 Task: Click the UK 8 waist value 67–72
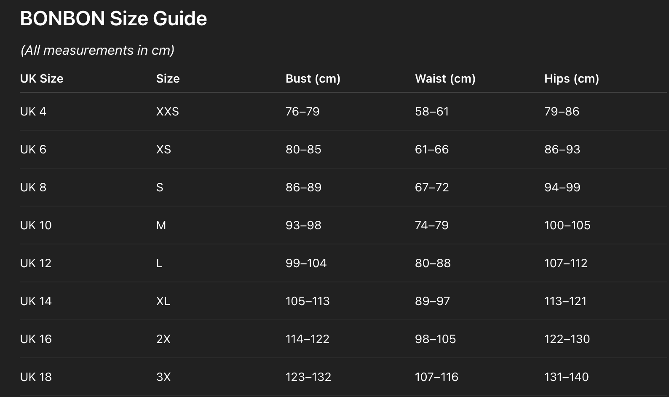click(x=432, y=188)
